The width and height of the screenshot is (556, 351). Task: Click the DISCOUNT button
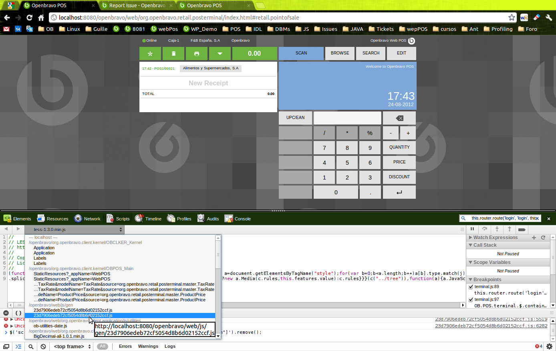[399, 177]
